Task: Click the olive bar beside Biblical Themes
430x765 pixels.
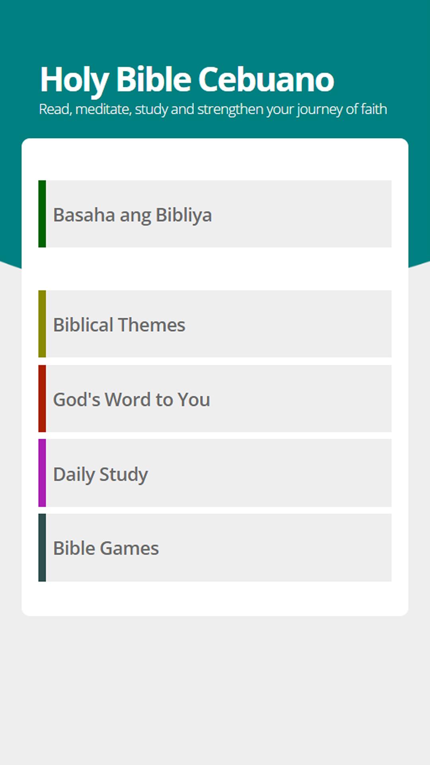Action: click(x=42, y=324)
